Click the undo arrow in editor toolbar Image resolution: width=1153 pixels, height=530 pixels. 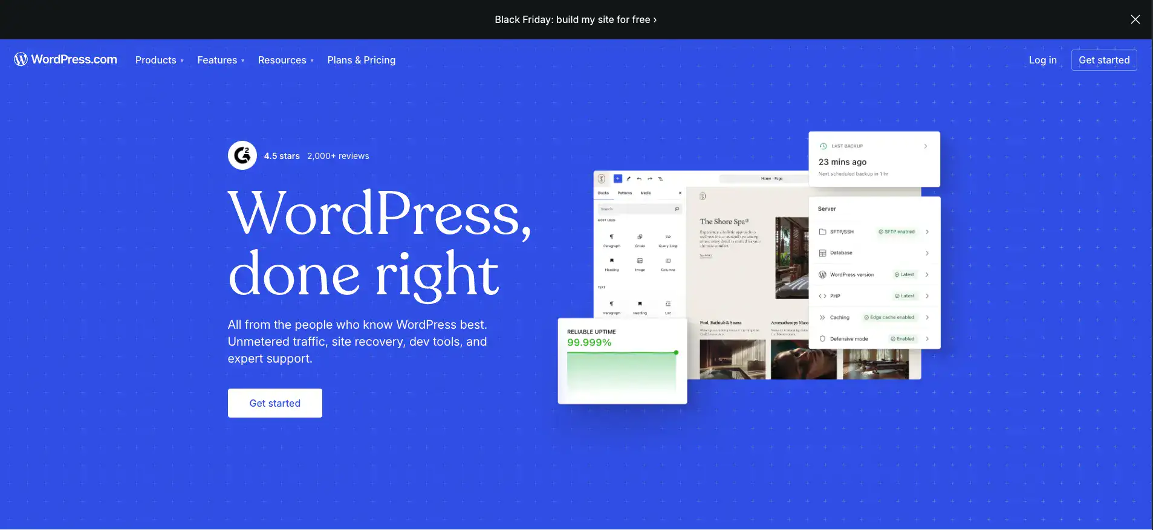(639, 178)
